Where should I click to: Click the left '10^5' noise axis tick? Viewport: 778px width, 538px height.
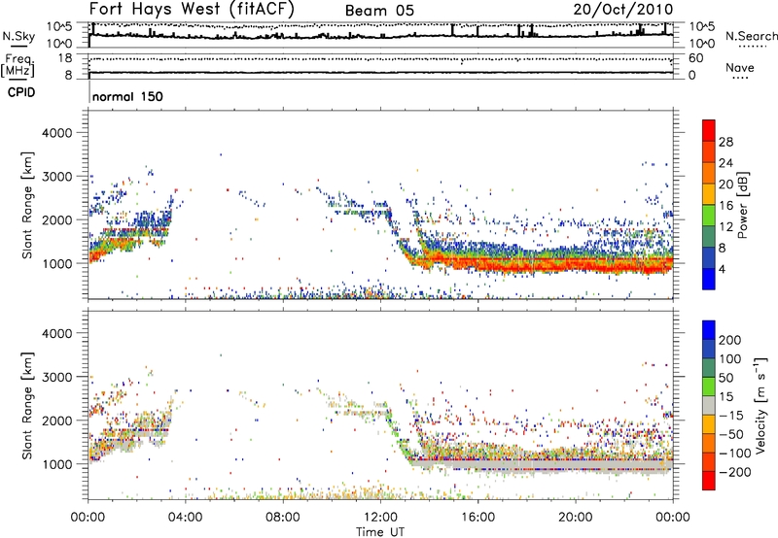tap(59, 26)
